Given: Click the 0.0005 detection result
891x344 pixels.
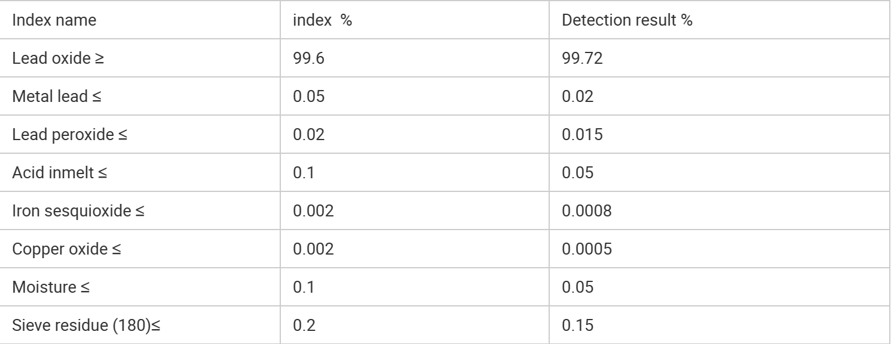Looking at the screenshot, I should (x=586, y=249).
